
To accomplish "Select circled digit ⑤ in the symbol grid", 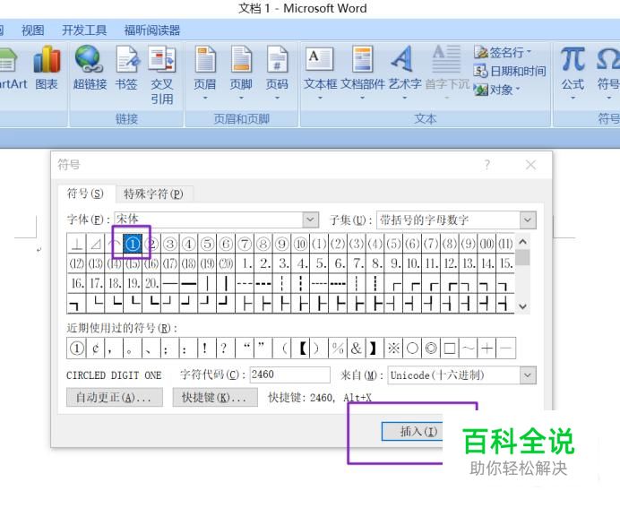I will tap(207, 244).
